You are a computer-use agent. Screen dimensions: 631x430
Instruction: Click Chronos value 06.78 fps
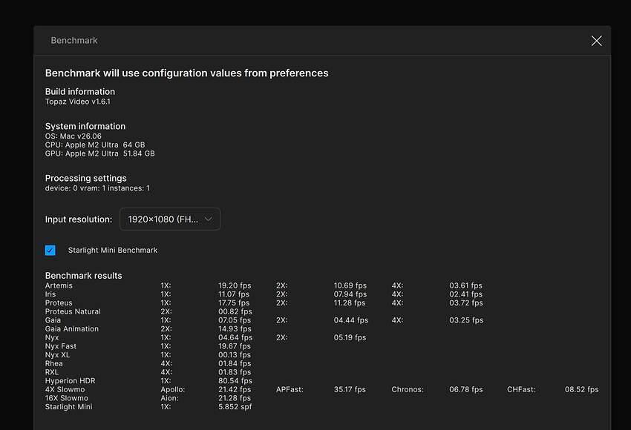pos(466,389)
